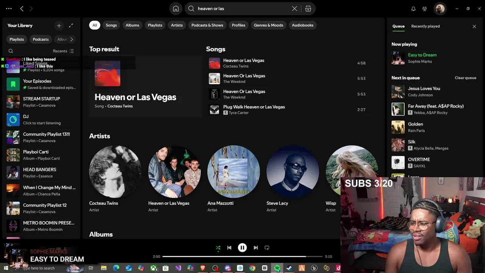Image resolution: width=485 pixels, height=273 pixels.
Task: Play Heaven or Las Vegas by Cocteau Twins row
Action: (x=288, y=63)
